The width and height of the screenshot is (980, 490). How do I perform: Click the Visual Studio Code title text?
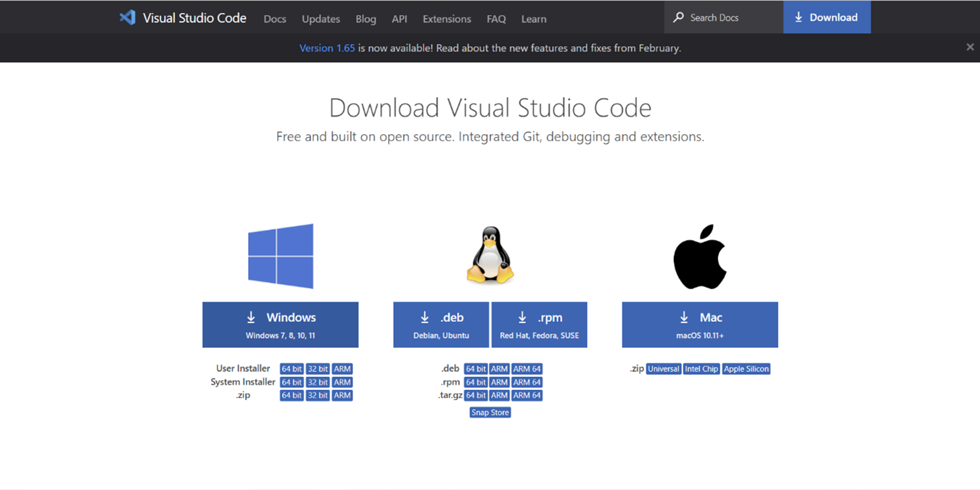pyautogui.click(x=194, y=18)
